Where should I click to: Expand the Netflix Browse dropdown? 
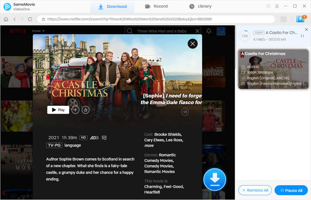coord(38,31)
